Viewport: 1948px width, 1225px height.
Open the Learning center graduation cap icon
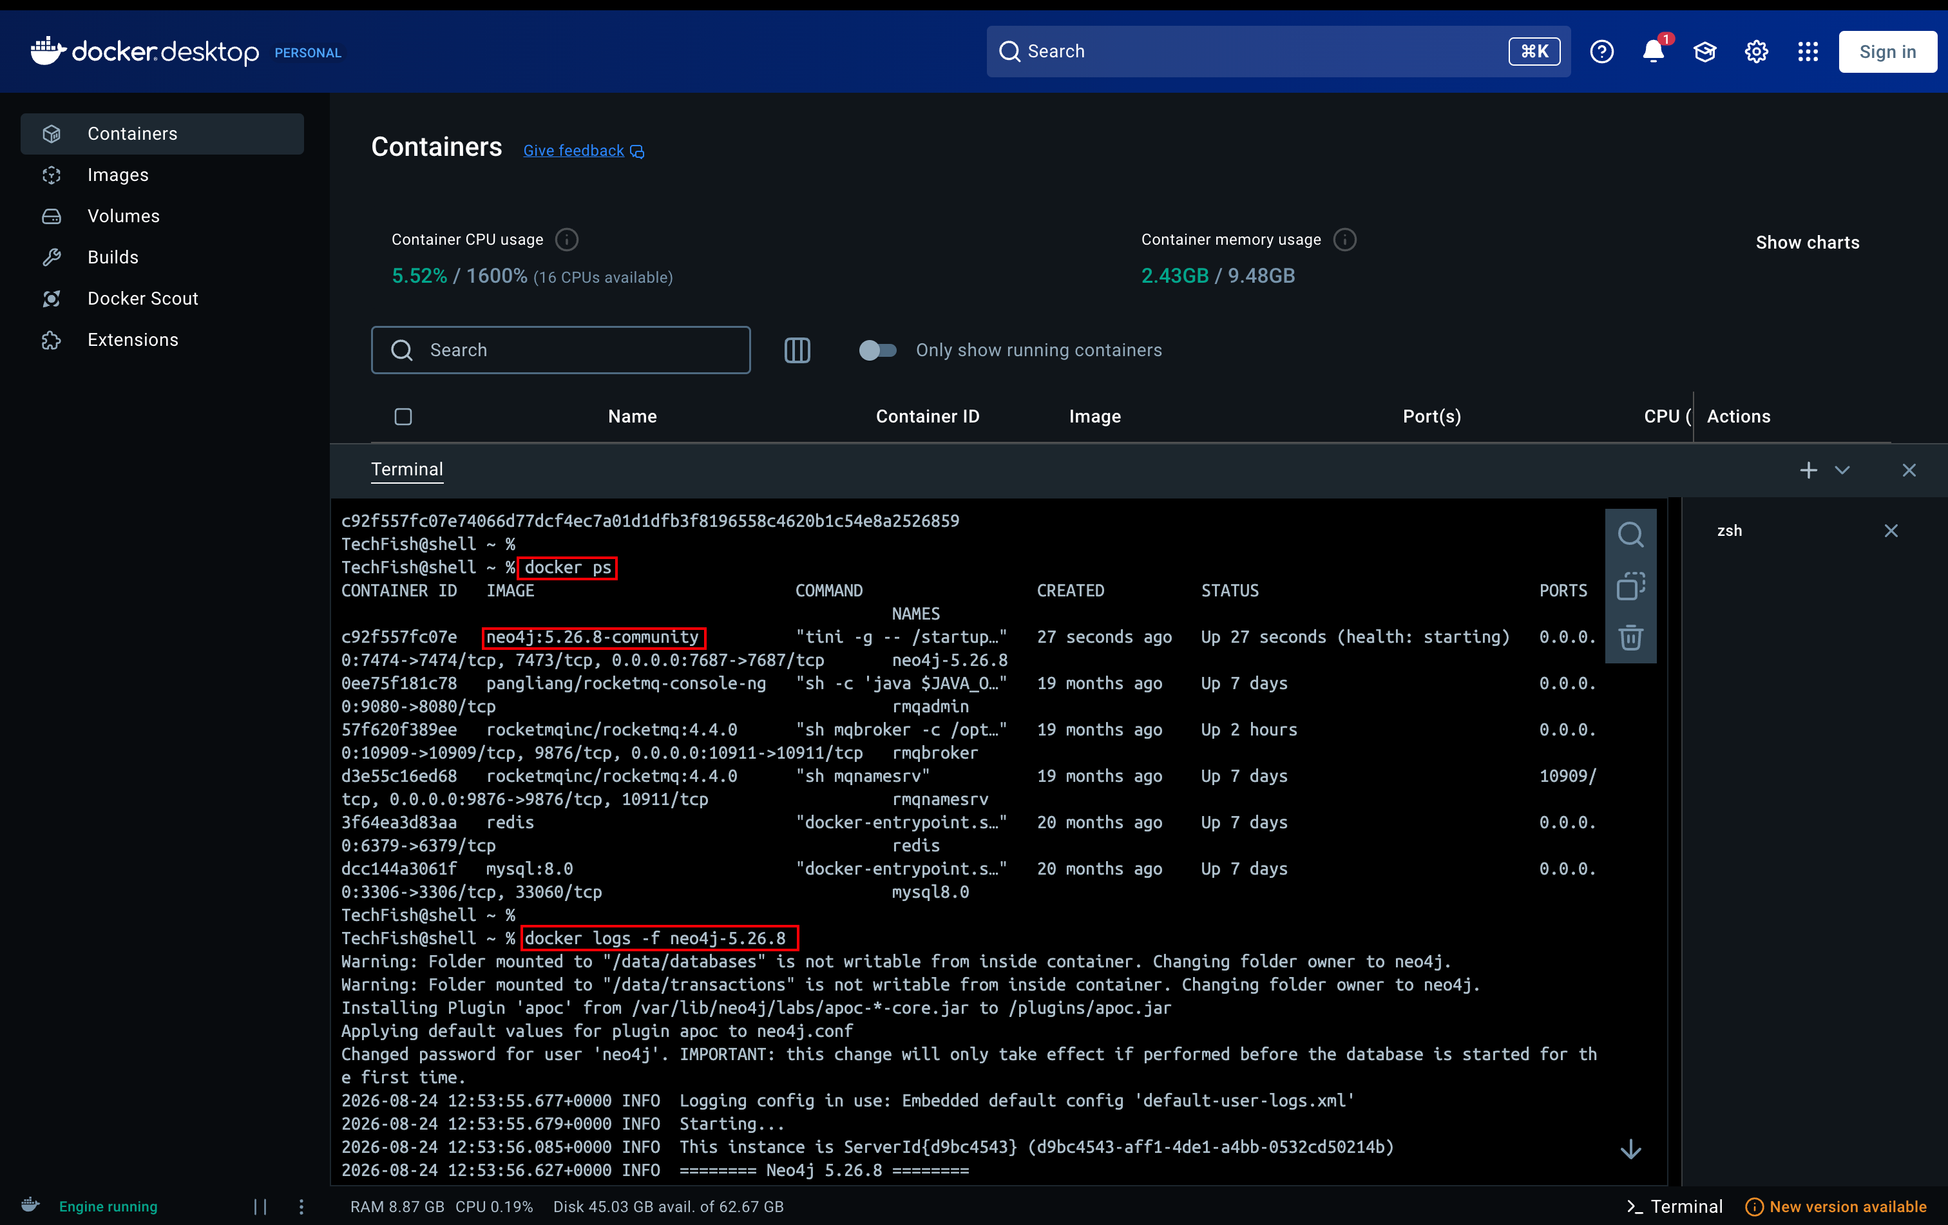point(1704,52)
